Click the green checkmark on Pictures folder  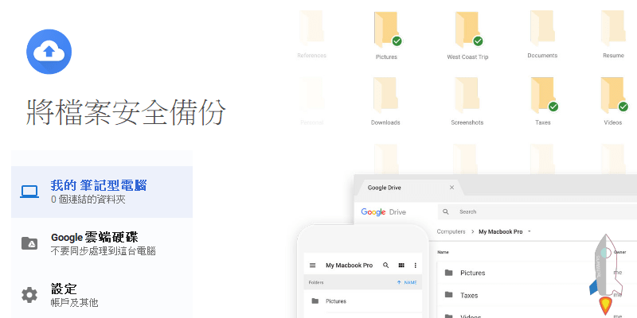click(x=397, y=41)
